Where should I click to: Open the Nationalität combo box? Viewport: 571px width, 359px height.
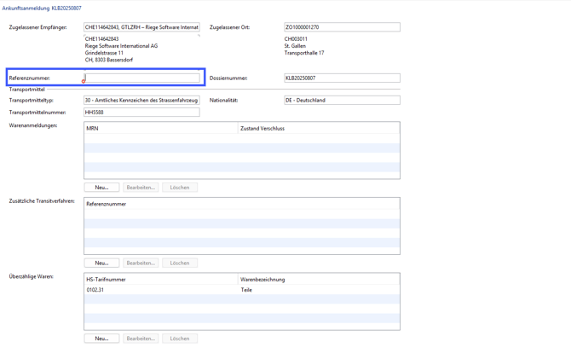coord(342,100)
